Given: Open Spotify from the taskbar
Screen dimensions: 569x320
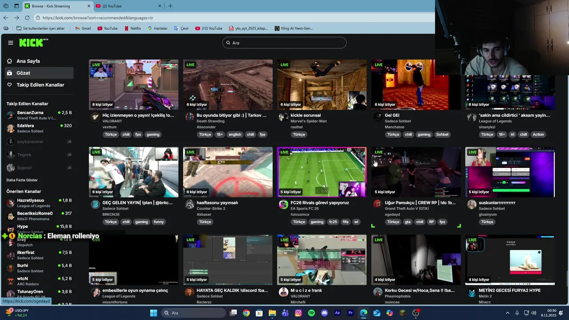Looking at the screenshot, I should coord(311,313).
